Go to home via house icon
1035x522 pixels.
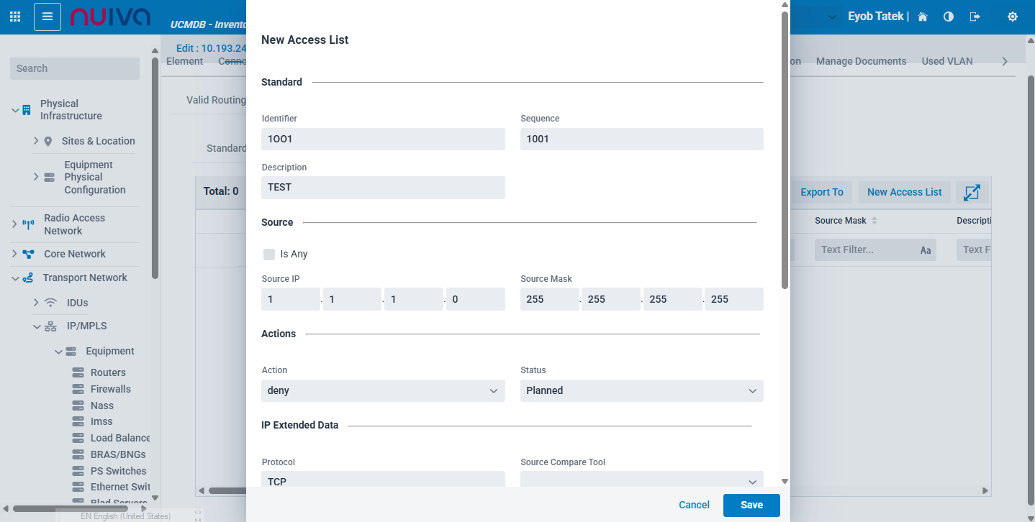[x=923, y=17]
